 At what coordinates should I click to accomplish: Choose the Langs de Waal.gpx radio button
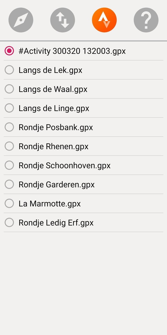[9, 89]
